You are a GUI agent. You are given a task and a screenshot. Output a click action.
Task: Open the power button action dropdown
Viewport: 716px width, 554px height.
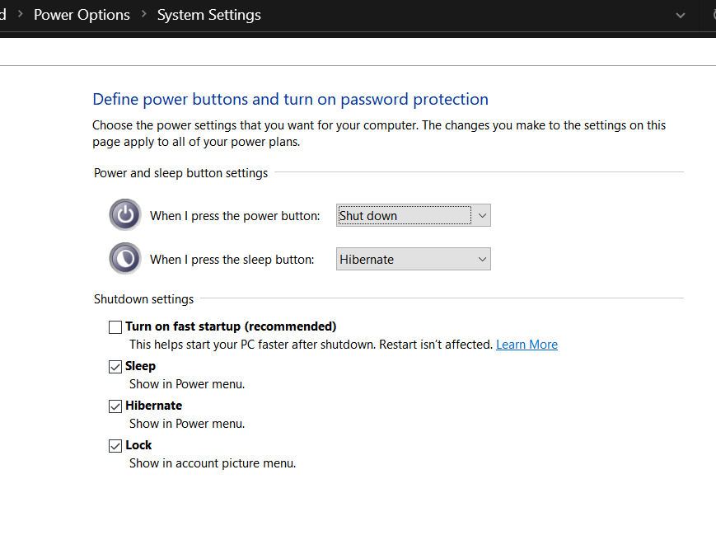tap(414, 216)
